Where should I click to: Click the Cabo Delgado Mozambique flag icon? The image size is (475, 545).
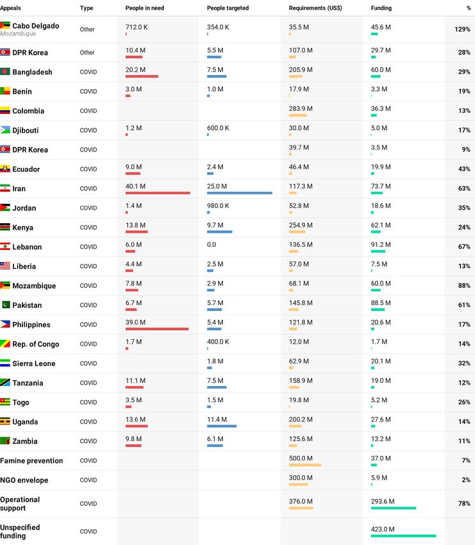[x=5, y=26]
